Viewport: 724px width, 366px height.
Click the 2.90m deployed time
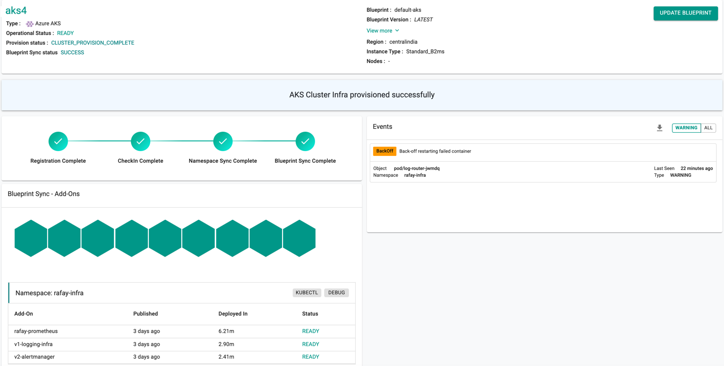click(226, 345)
